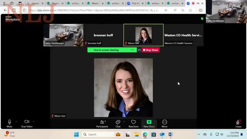
Task: Mute the microphone
Action: coord(9,124)
